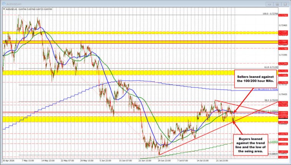Click the D1 MA:100 0.70540 indicator label
Image resolution: width=291 pixels, height=165 pixels.
[266, 89]
